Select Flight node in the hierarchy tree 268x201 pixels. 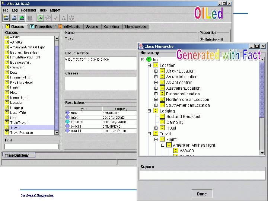[x=171, y=139]
